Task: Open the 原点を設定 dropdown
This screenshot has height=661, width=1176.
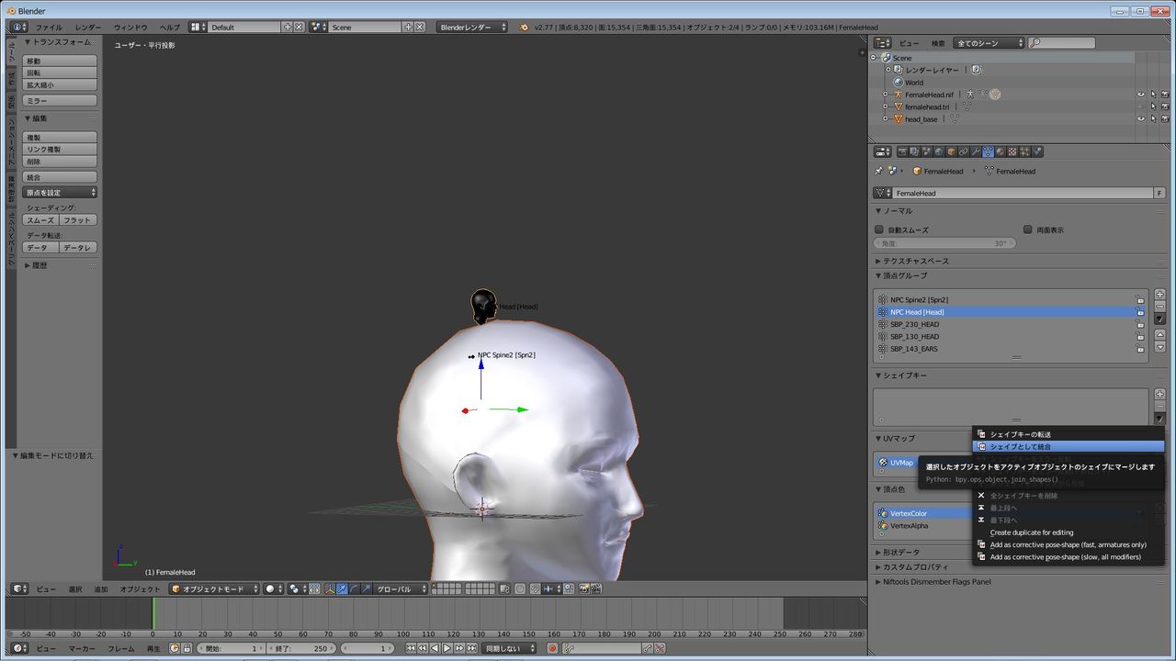Action: click(x=60, y=193)
